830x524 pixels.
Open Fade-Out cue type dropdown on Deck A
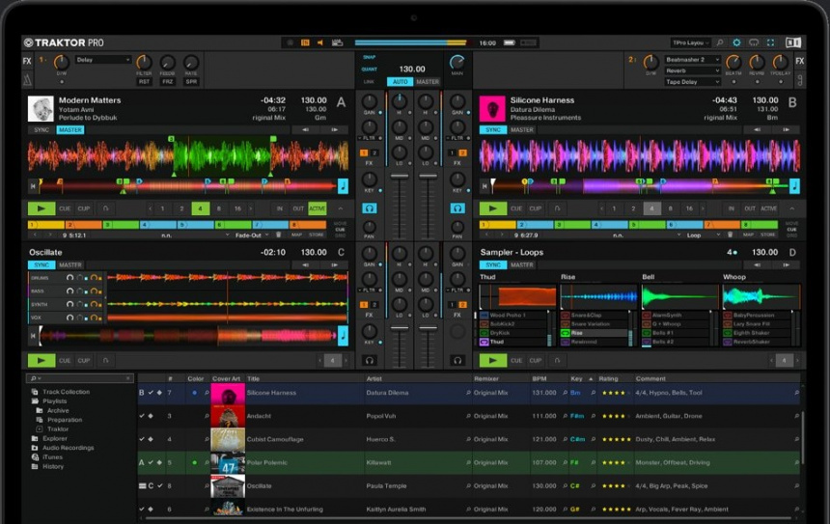coord(252,235)
